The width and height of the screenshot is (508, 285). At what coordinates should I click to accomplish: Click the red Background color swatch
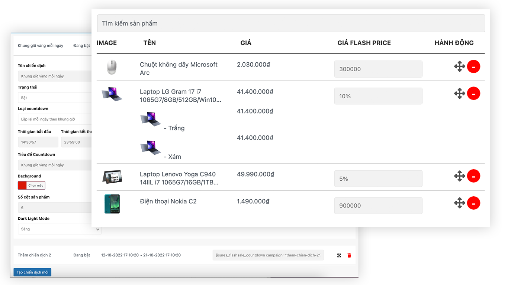click(22, 186)
